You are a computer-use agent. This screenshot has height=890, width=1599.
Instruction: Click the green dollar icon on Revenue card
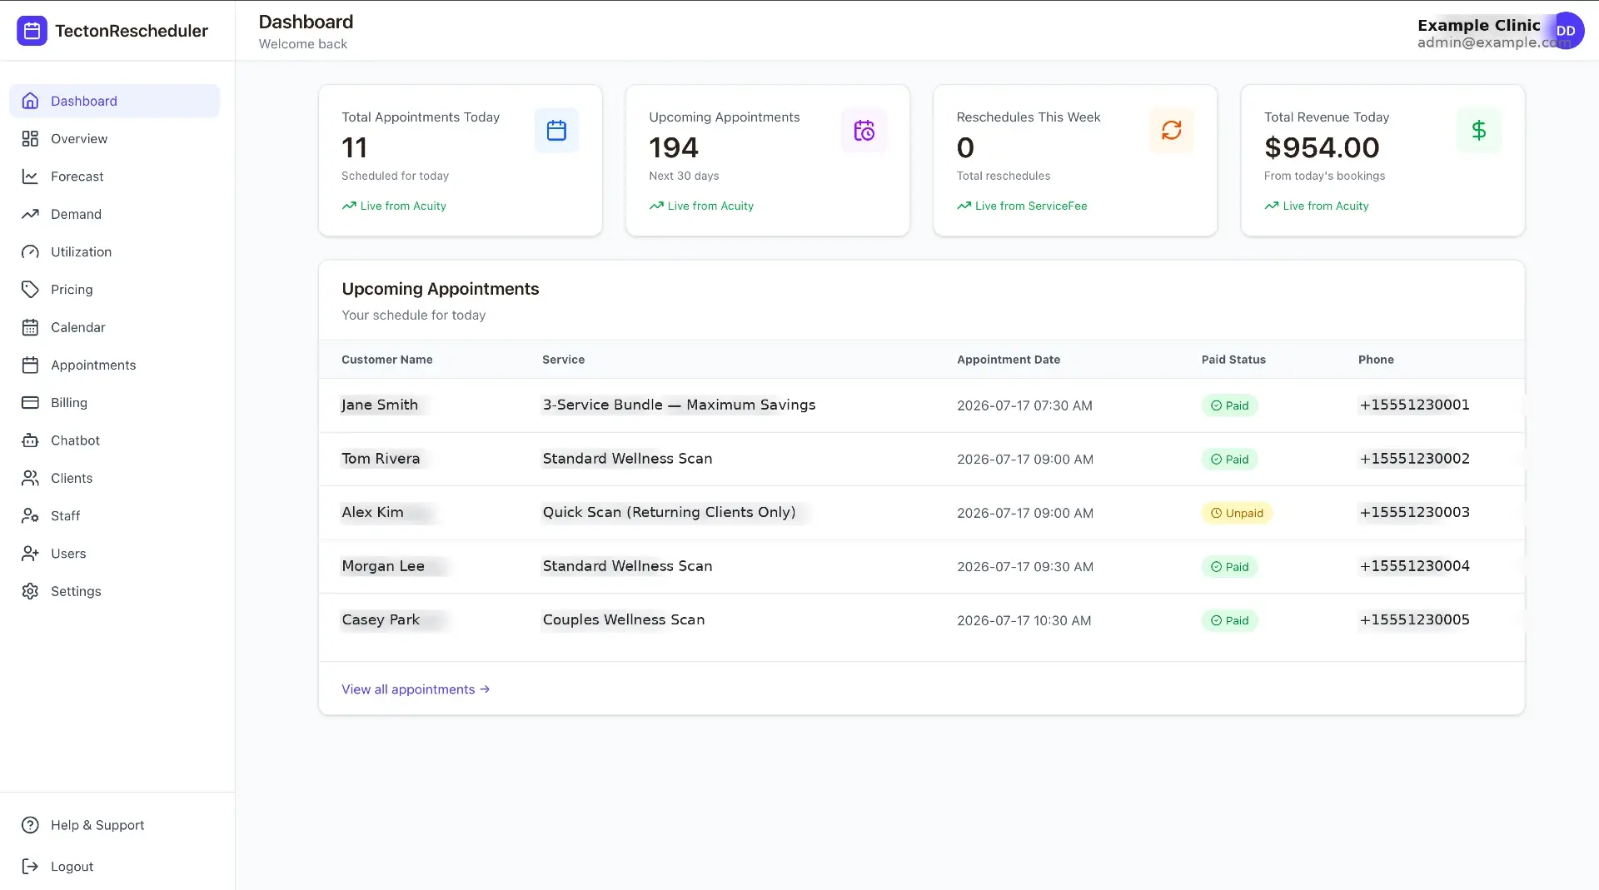click(1479, 131)
